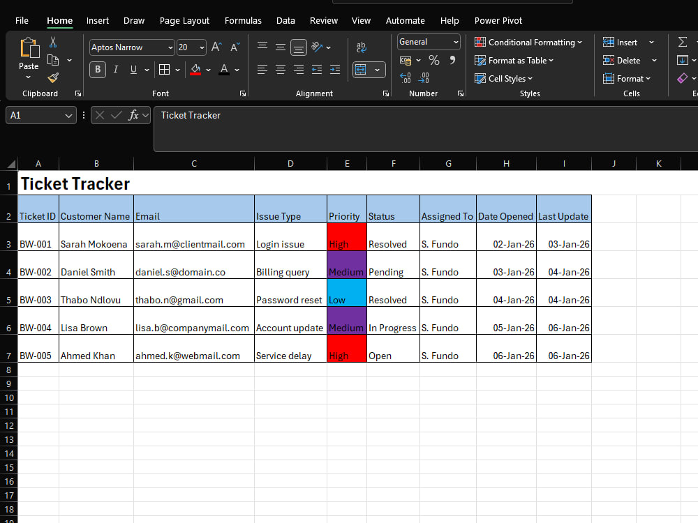Switch to the Formulas tab
This screenshot has height=523, width=698.
point(243,20)
